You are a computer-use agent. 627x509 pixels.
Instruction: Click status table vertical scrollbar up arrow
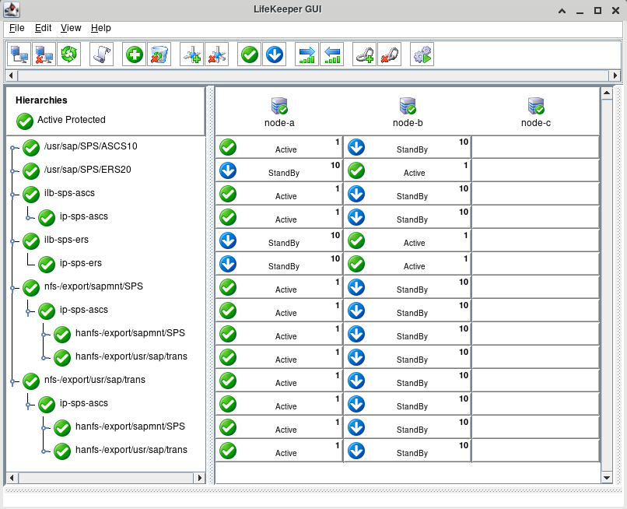[607, 93]
